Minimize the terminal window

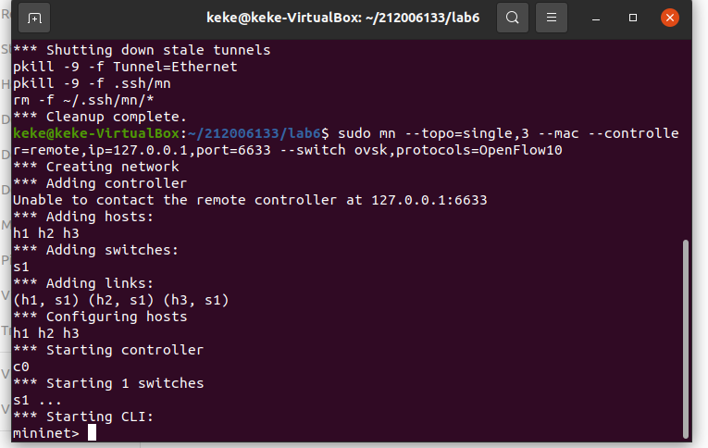tap(596, 19)
